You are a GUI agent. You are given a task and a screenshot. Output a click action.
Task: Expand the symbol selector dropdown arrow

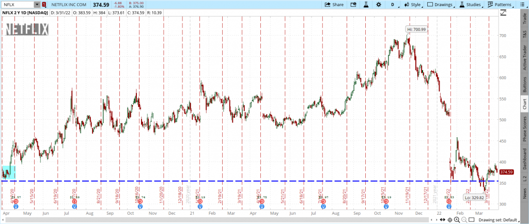coord(37,5)
